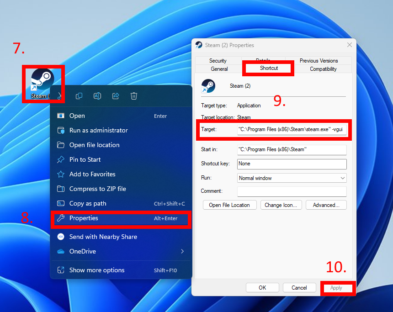393x312 pixels.
Task: Click the Run as administrator shield icon
Action: (x=61, y=130)
